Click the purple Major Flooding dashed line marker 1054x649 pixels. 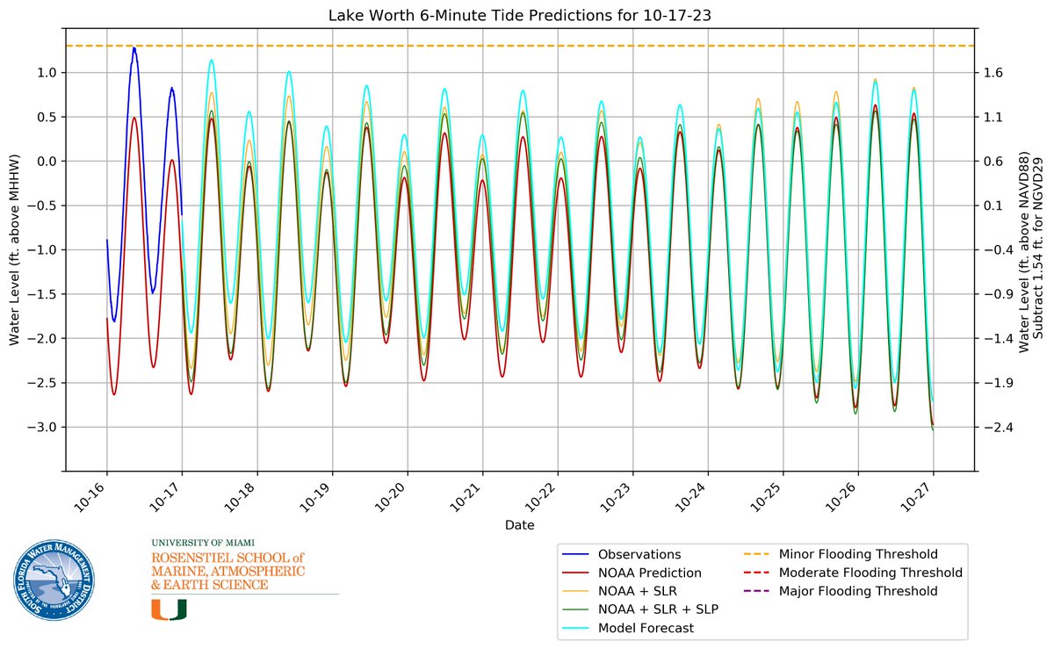click(x=761, y=591)
